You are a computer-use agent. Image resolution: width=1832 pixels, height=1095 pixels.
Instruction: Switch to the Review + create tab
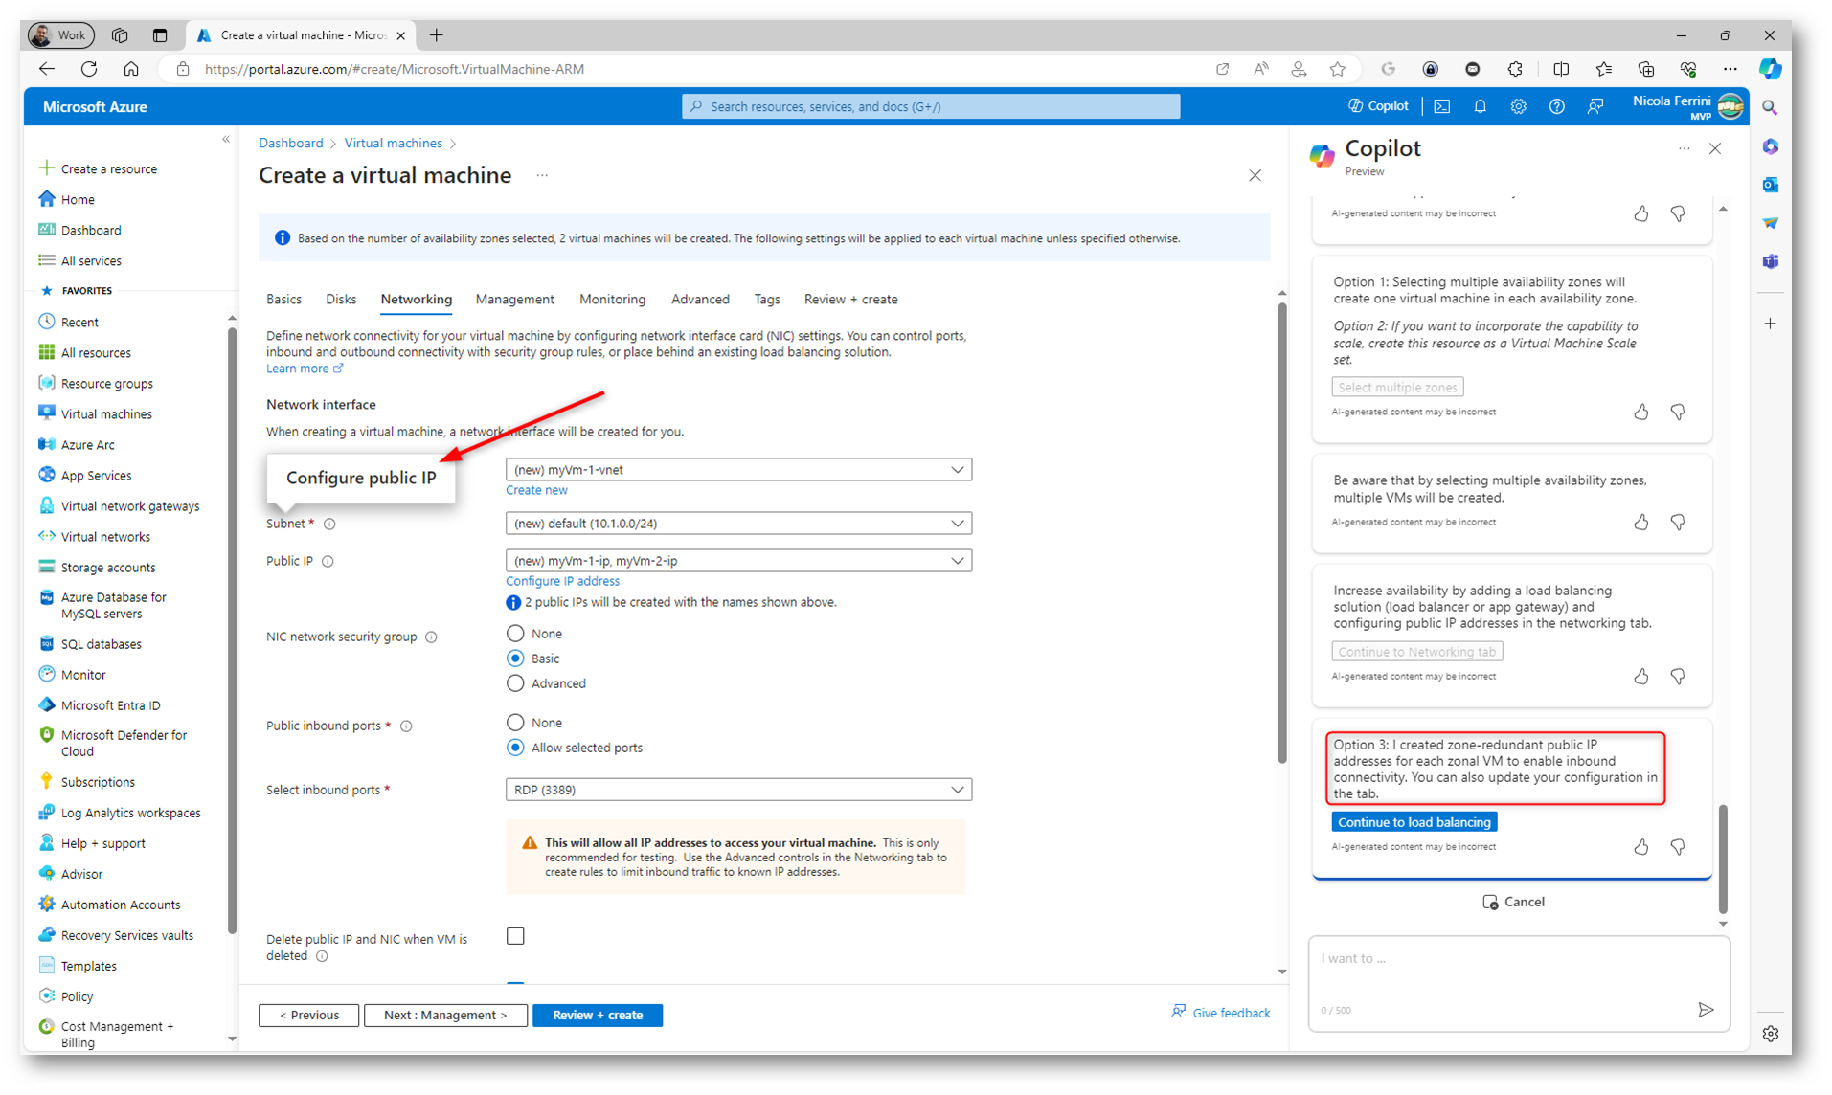[x=850, y=299]
